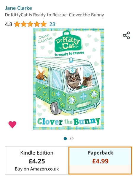This screenshot has width=137, height=178.
Task: Tap the share icon beside the cover
Action: tap(126, 35)
